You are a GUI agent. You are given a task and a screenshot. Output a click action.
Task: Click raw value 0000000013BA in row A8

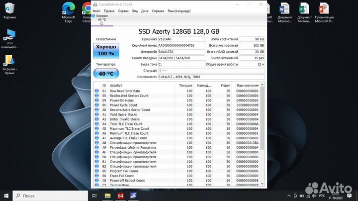248,143
